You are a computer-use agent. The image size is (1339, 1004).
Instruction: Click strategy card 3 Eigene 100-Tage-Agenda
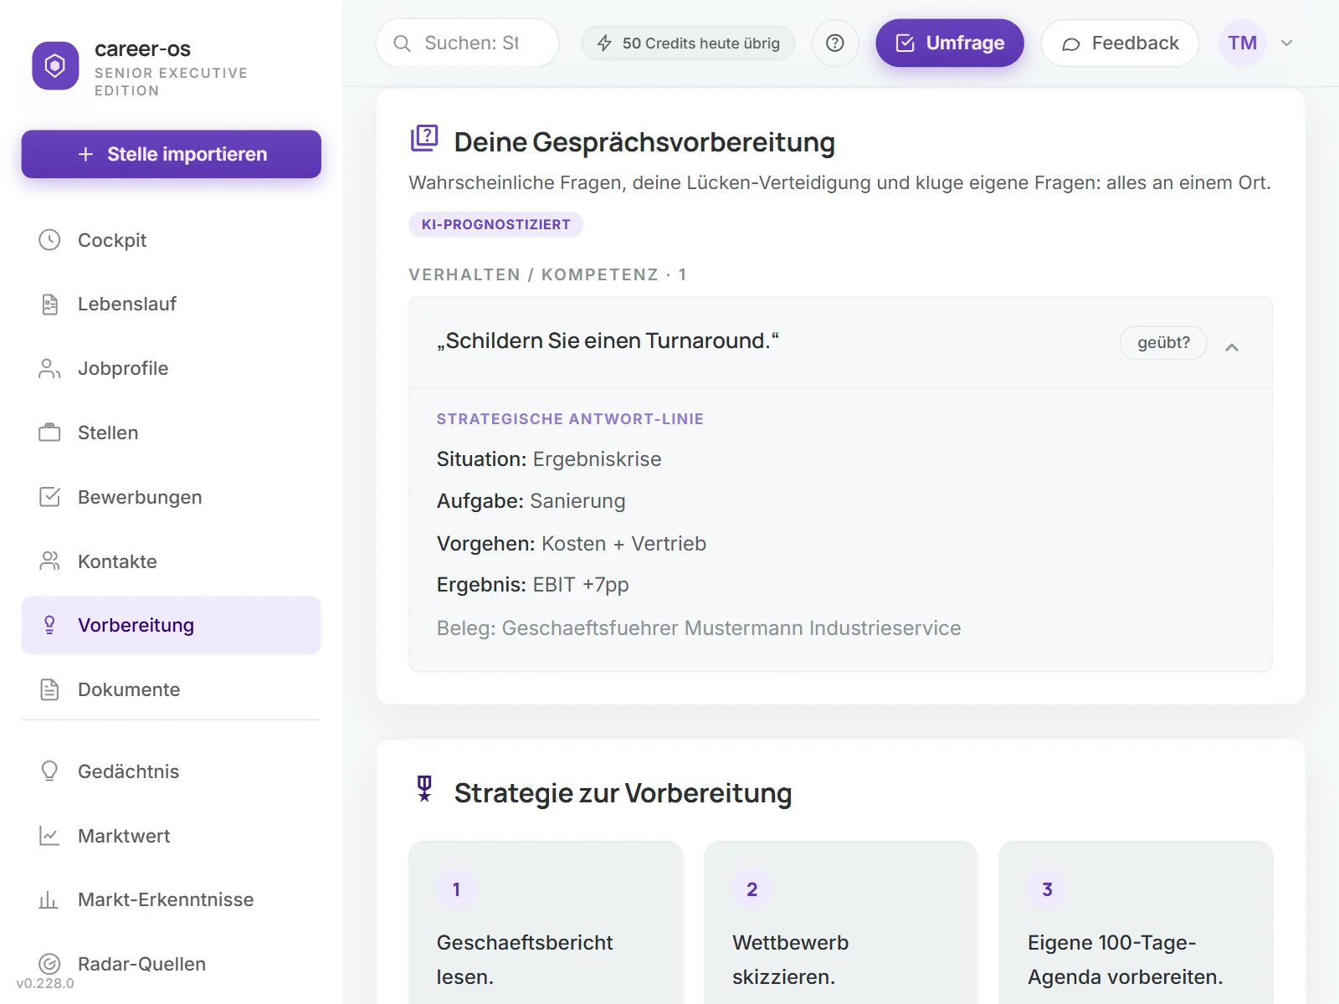(1136, 922)
